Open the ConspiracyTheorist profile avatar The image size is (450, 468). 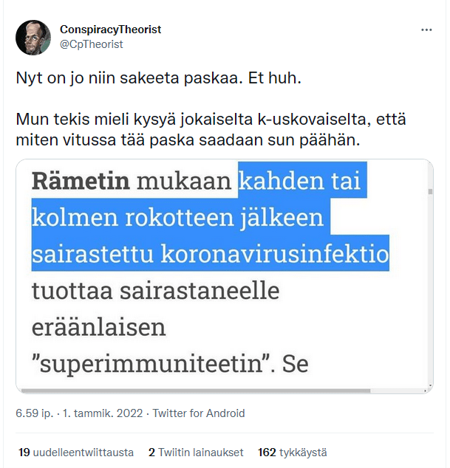(x=33, y=36)
